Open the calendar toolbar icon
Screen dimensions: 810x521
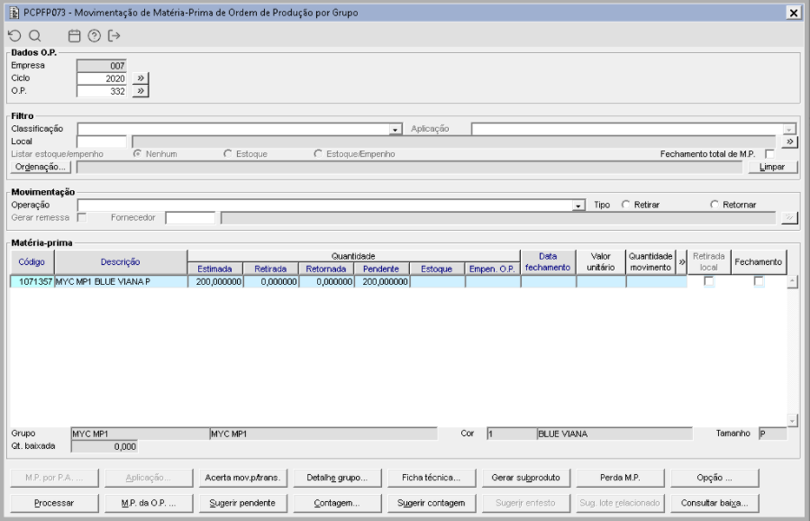point(75,36)
